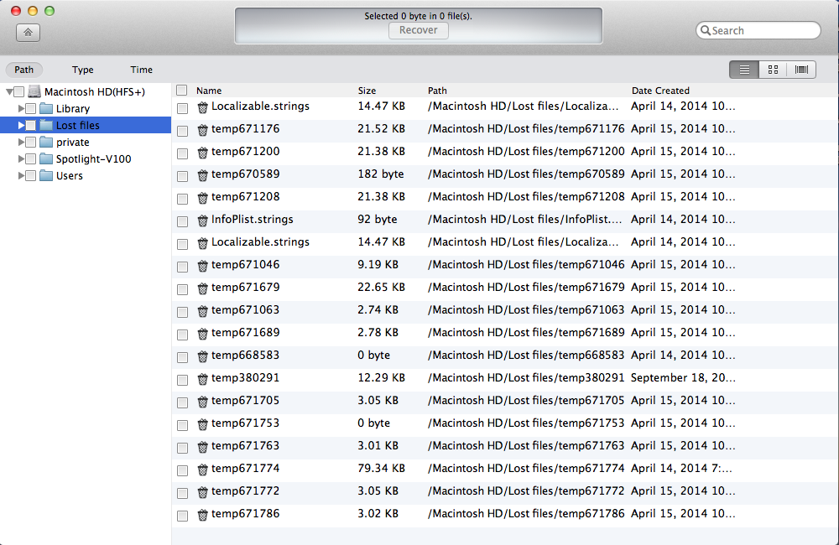Click trash icon beside temp671176

(x=202, y=130)
